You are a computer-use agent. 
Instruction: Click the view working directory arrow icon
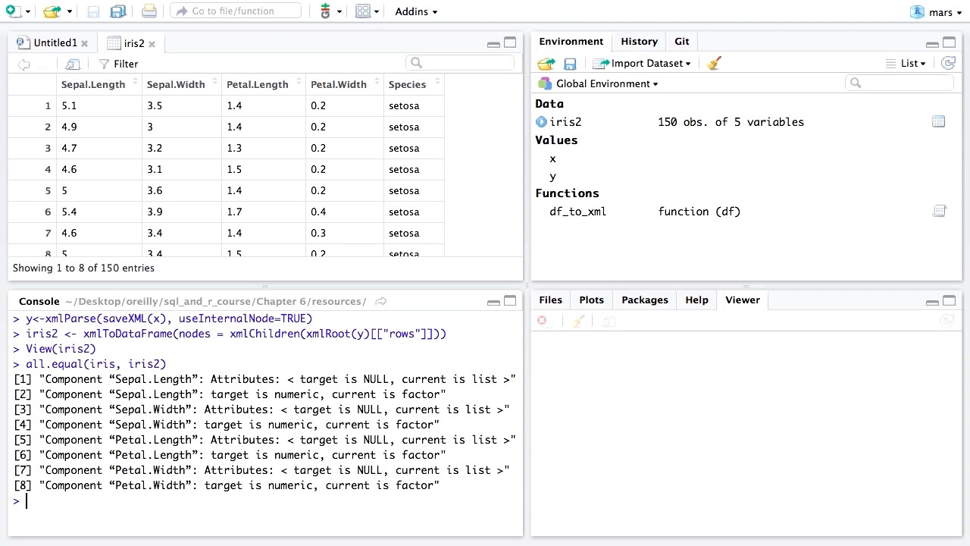pyautogui.click(x=381, y=301)
